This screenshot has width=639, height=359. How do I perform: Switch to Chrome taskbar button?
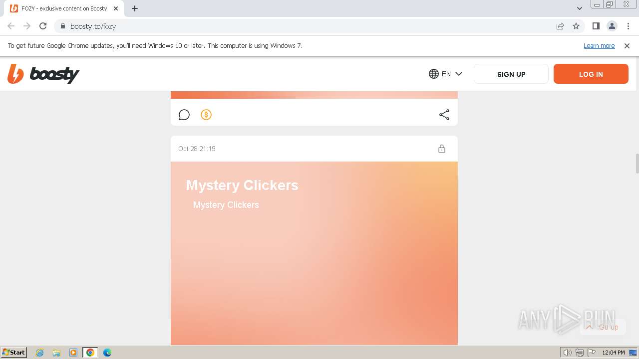[x=90, y=353]
